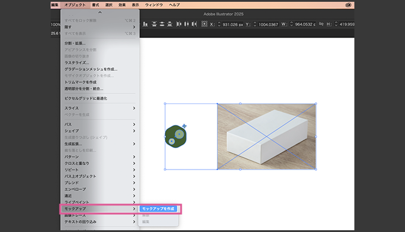Click the W width stepper arrows
405x232 pixels.
291,24
